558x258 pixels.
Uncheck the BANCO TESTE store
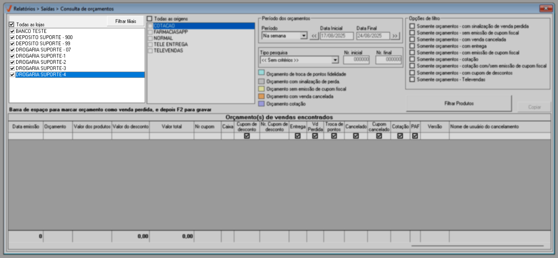tap(12, 31)
